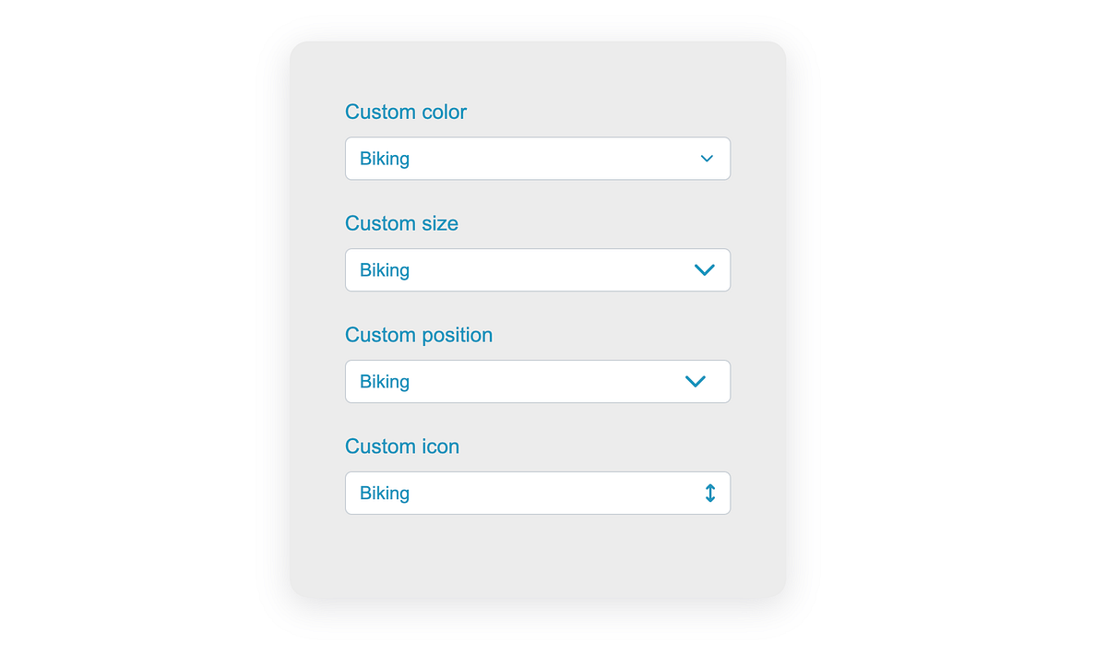The height and width of the screenshot is (655, 1107).
Task: Click "Biking" value under Custom size
Action: click(385, 270)
